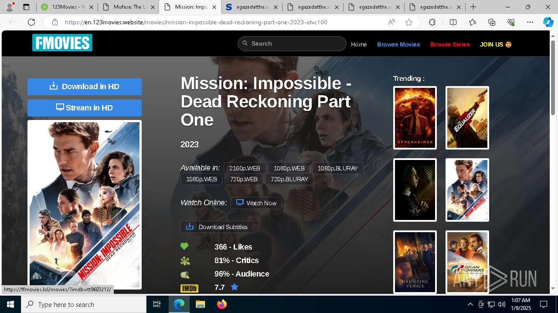Image resolution: width=558 pixels, height=313 pixels.
Task: Click the Critics splat icon
Action: click(x=185, y=261)
